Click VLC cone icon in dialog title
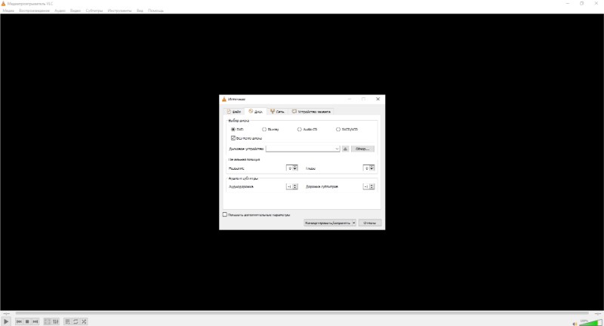 pyautogui.click(x=223, y=100)
